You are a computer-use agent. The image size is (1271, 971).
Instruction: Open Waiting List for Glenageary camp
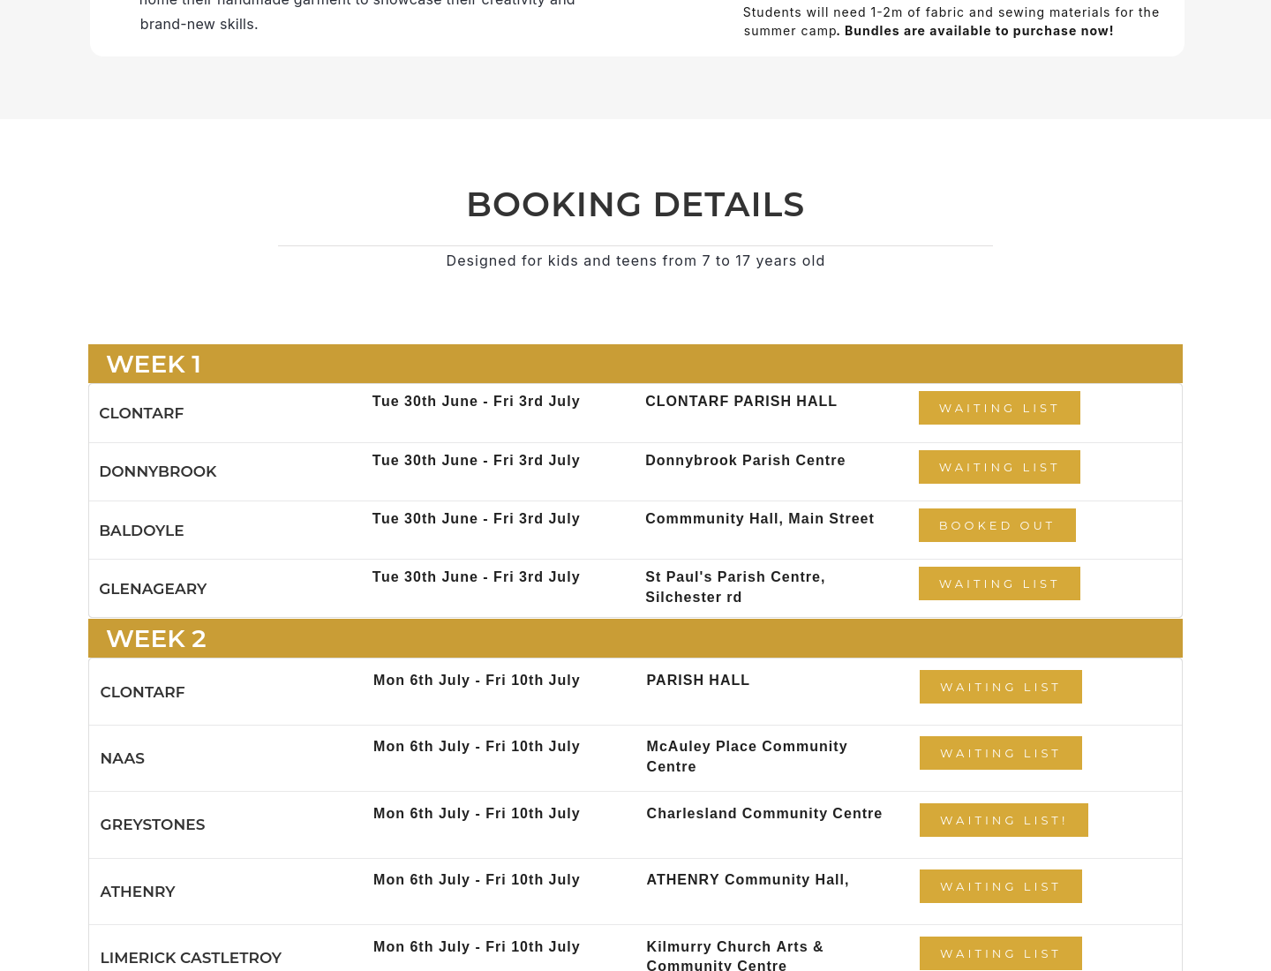[999, 583]
